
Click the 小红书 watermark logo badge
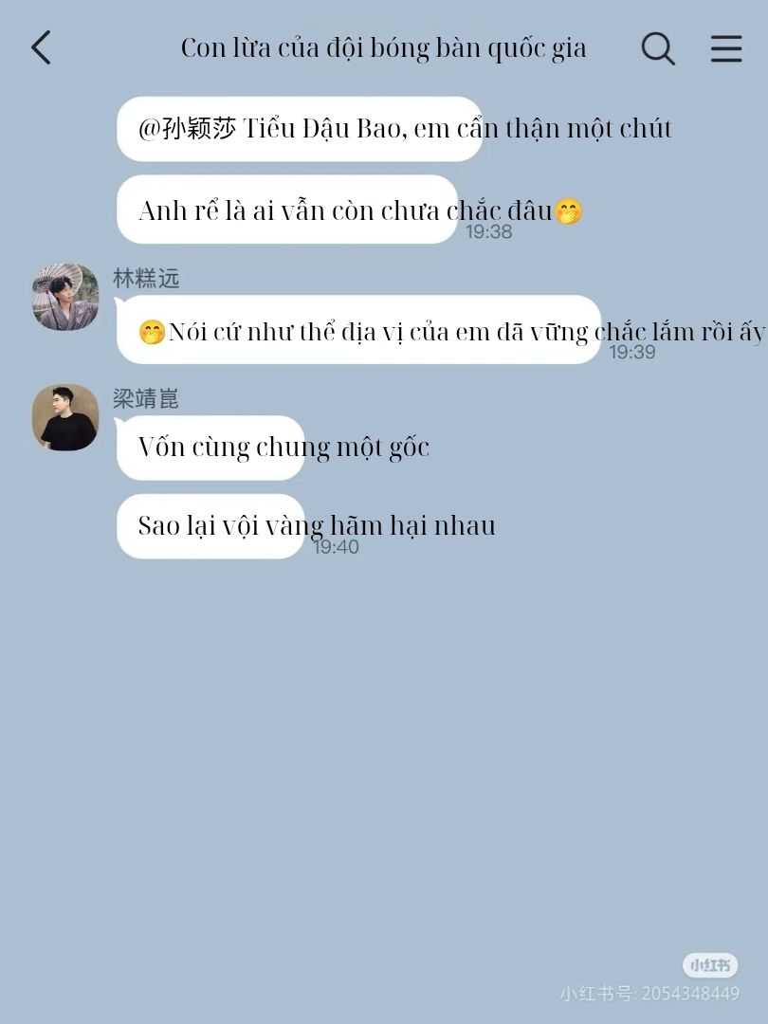point(710,964)
